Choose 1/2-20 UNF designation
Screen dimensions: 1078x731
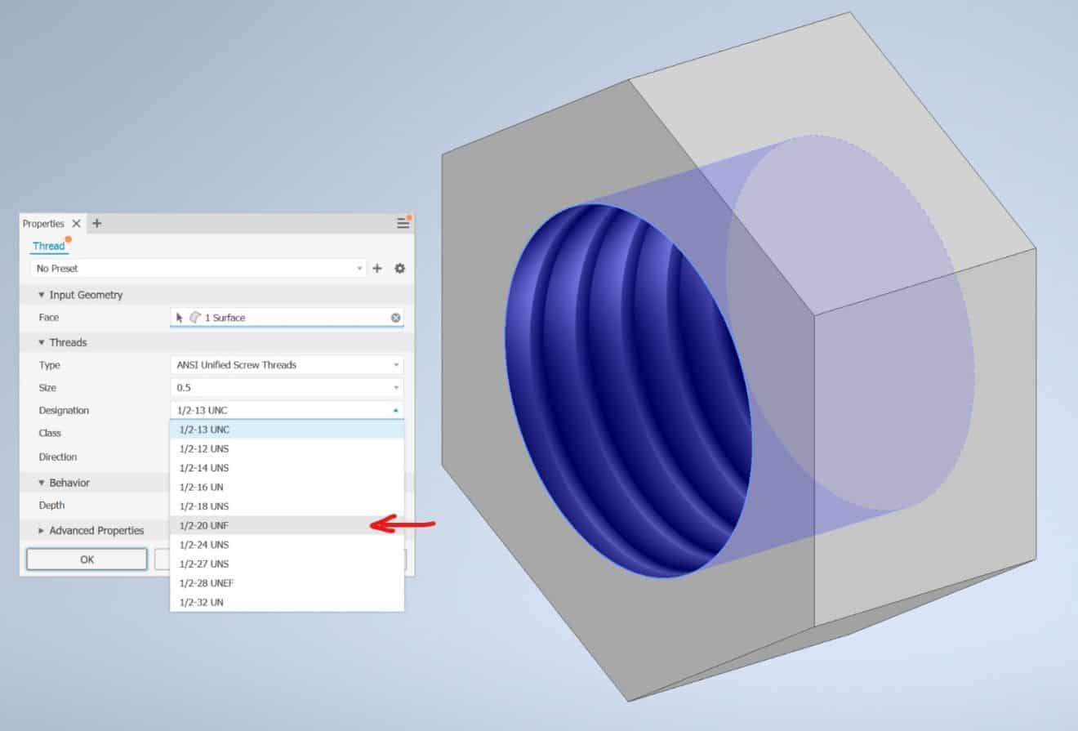click(x=287, y=525)
